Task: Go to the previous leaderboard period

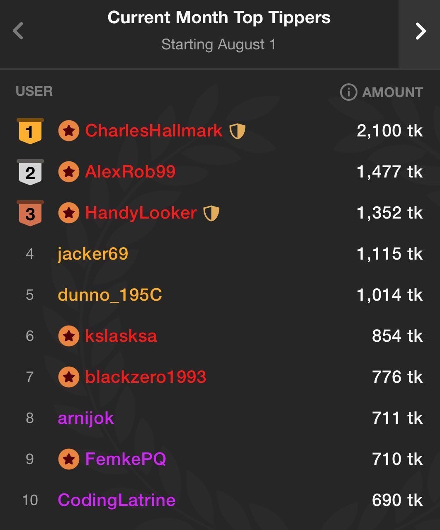Action: 18,31
